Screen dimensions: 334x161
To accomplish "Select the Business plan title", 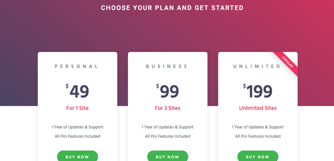I will (x=167, y=66).
